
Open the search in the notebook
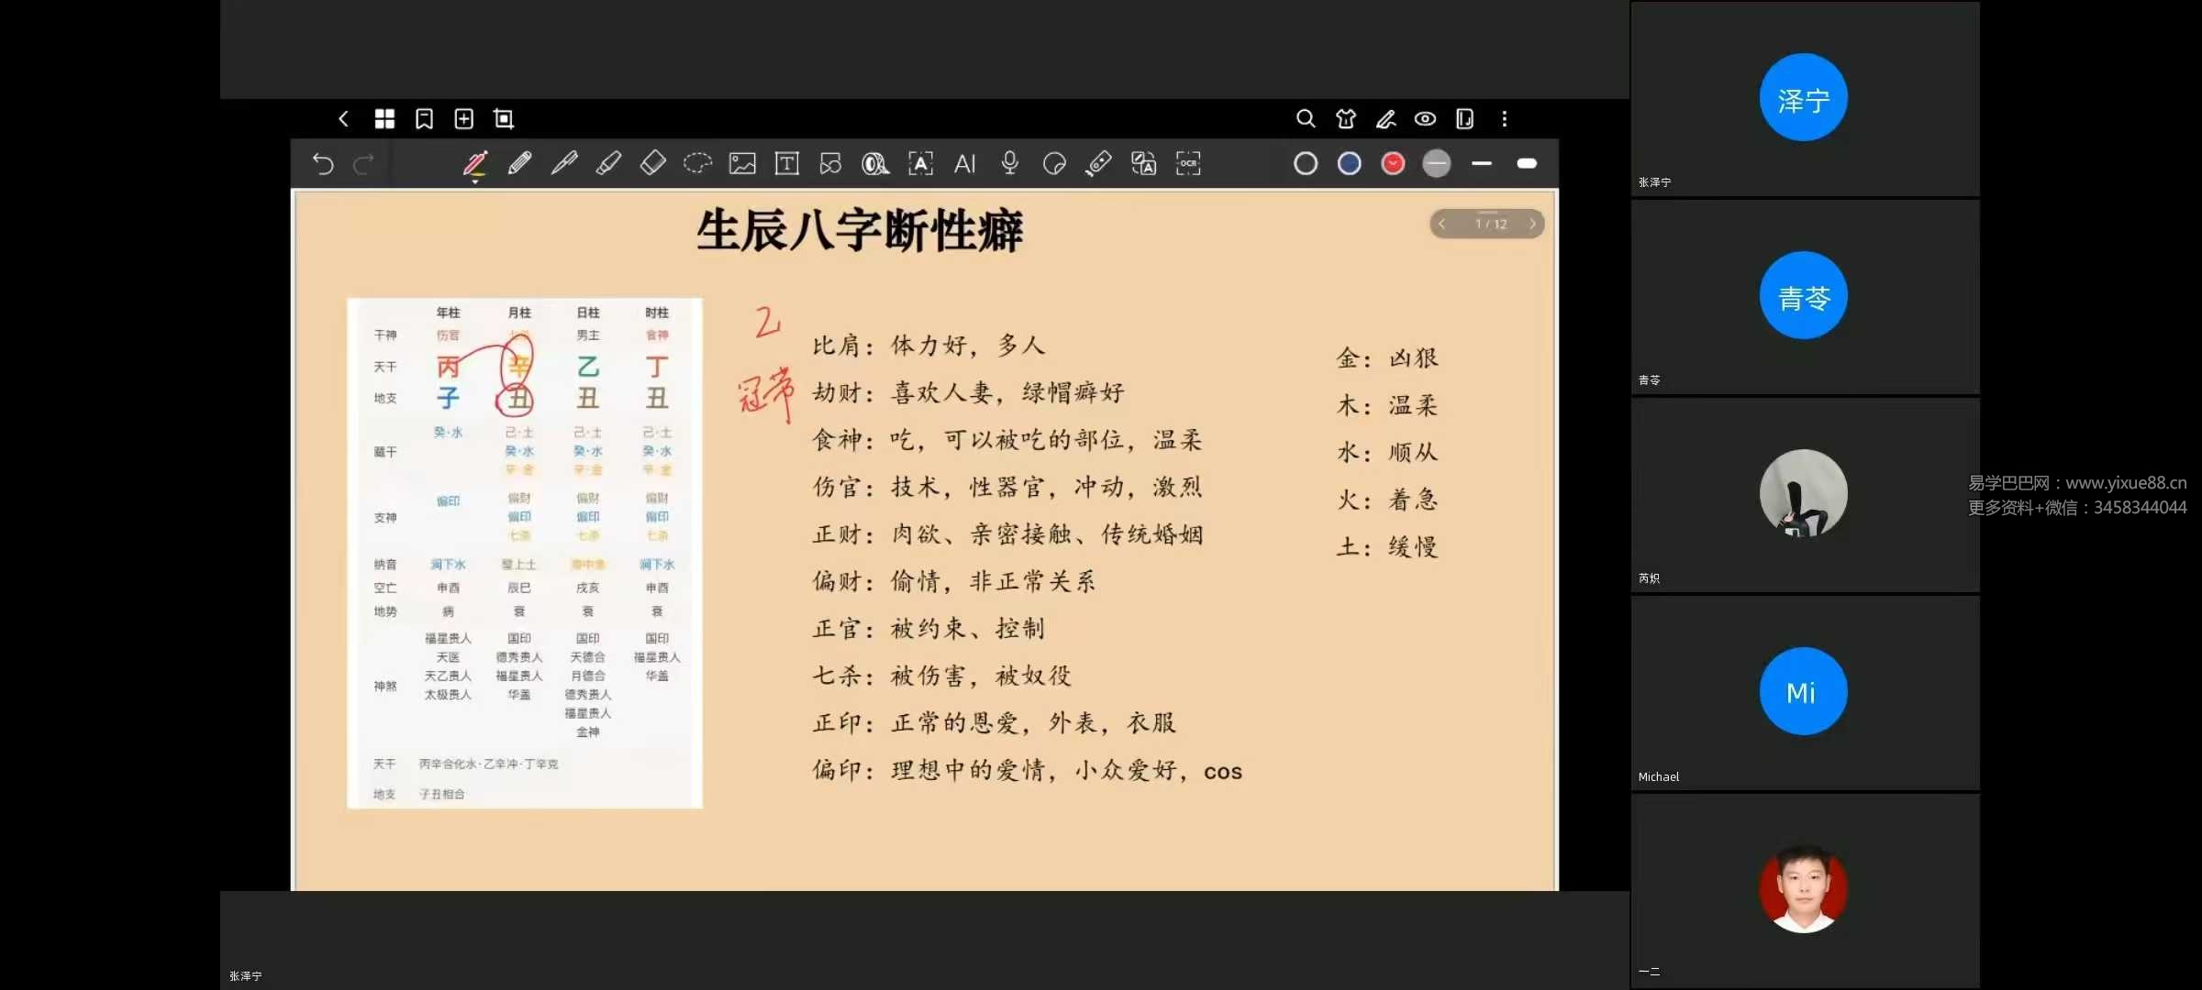(x=1306, y=119)
